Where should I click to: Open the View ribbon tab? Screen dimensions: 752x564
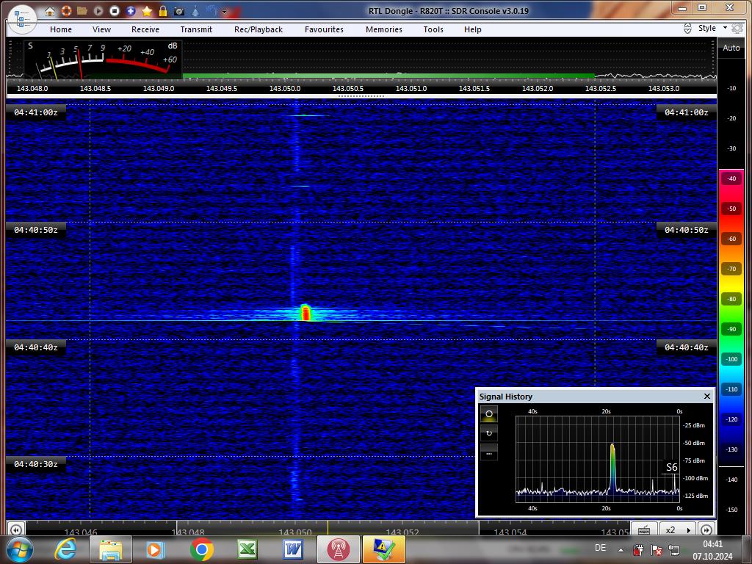tap(101, 29)
